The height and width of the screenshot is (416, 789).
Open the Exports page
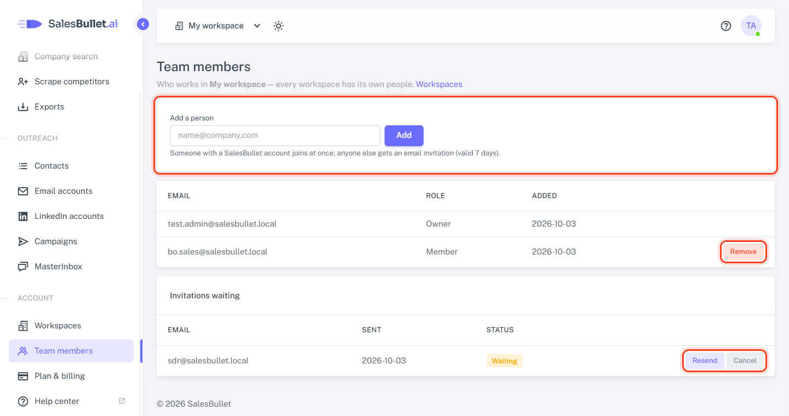pos(49,107)
